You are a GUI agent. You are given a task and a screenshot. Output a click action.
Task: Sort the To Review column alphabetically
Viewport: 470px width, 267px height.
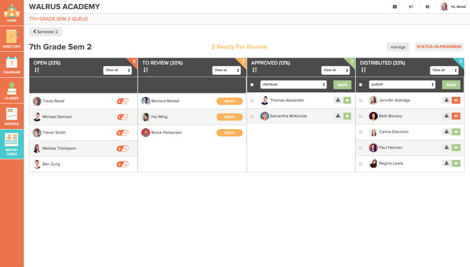pyautogui.click(x=145, y=70)
